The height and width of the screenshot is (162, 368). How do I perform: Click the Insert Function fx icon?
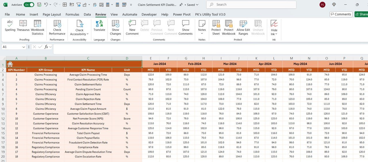pos(46,47)
